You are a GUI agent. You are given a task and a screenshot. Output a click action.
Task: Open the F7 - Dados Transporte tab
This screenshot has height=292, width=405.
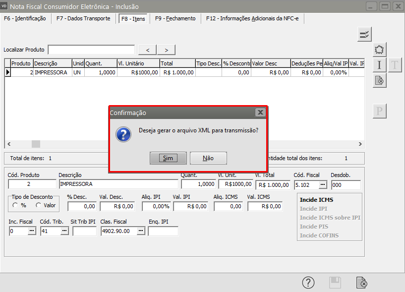tap(83, 18)
